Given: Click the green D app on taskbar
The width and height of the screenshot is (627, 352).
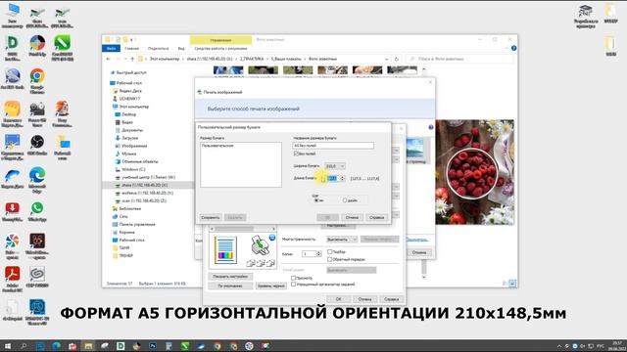Looking at the screenshot, I should pyautogui.click(x=121, y=346).
